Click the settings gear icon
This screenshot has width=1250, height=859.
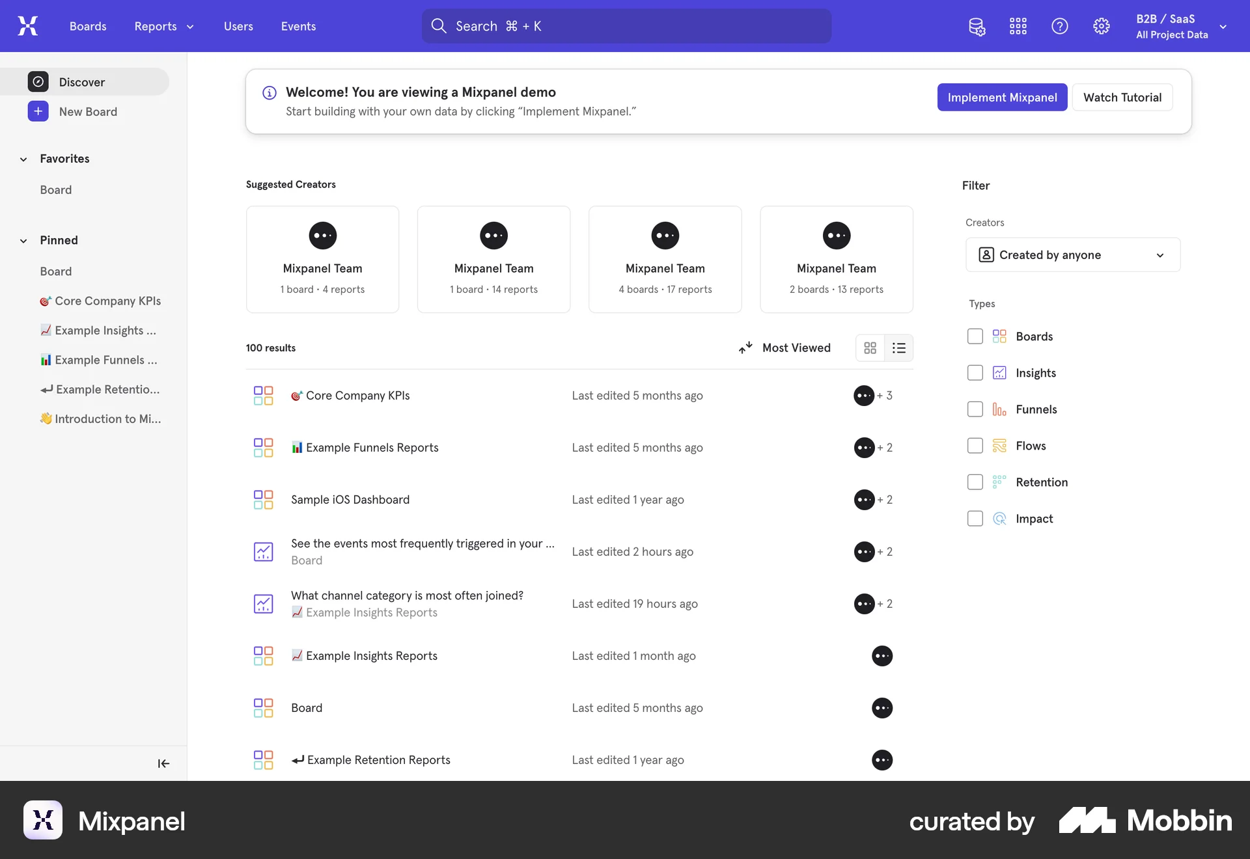click(1101, 26)
